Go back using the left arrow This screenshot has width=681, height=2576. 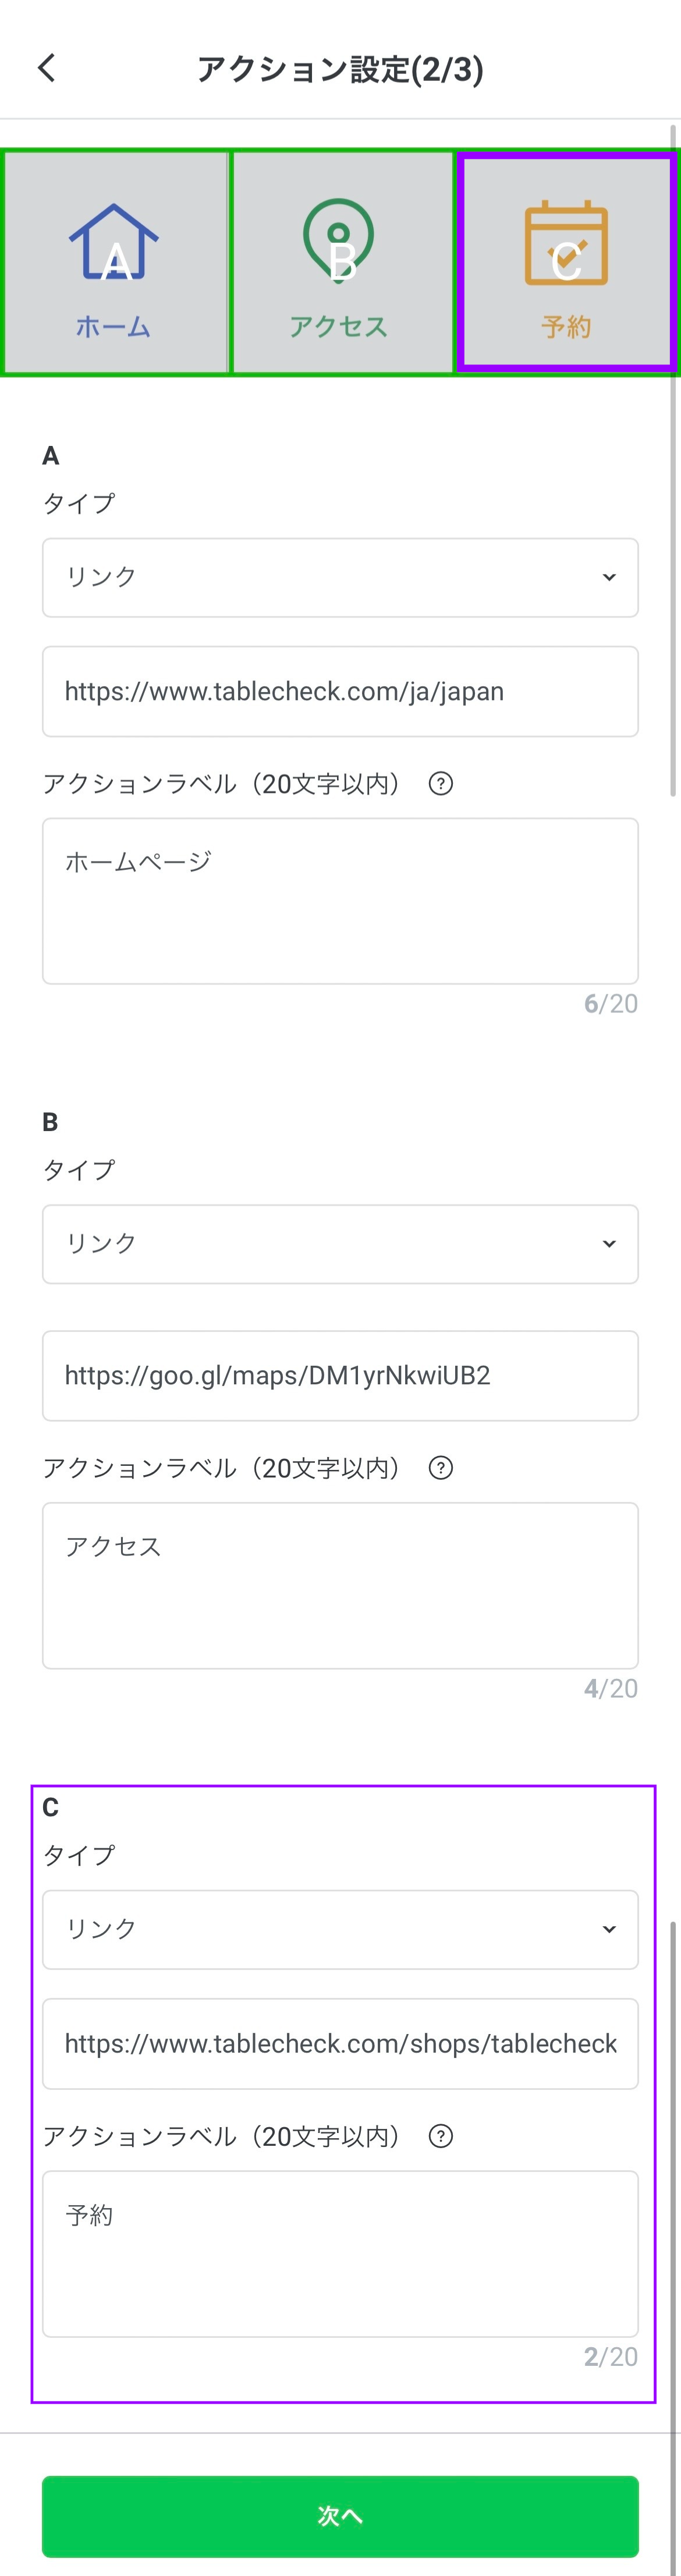tap(46, 68)
